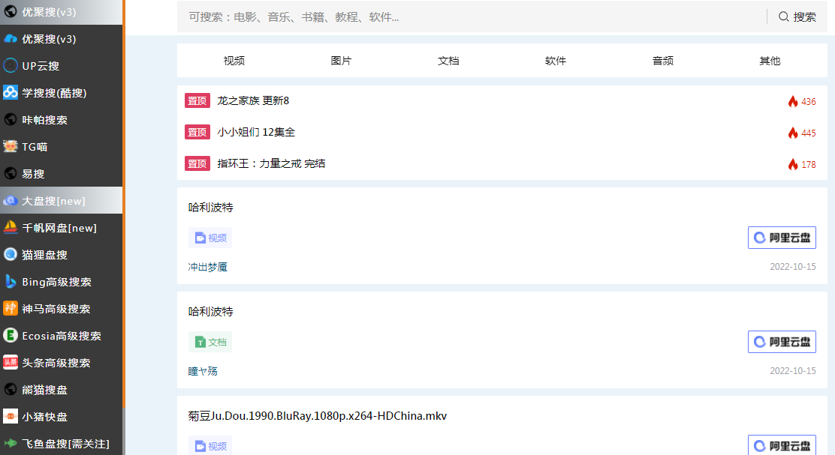Open uploader 冲出梦魇 link
Screen dimensions: 835x455
(x=208, y=267)
